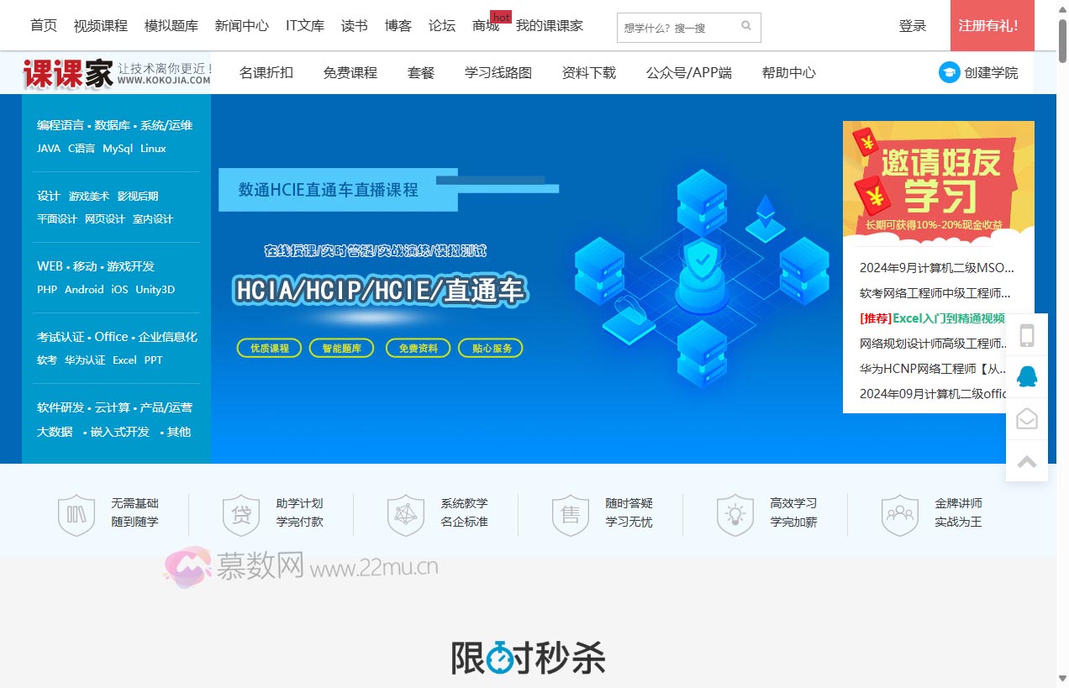Click the hot badge on 商城
The width and height of the screenshot is (1069, 688).
point(502,15)
